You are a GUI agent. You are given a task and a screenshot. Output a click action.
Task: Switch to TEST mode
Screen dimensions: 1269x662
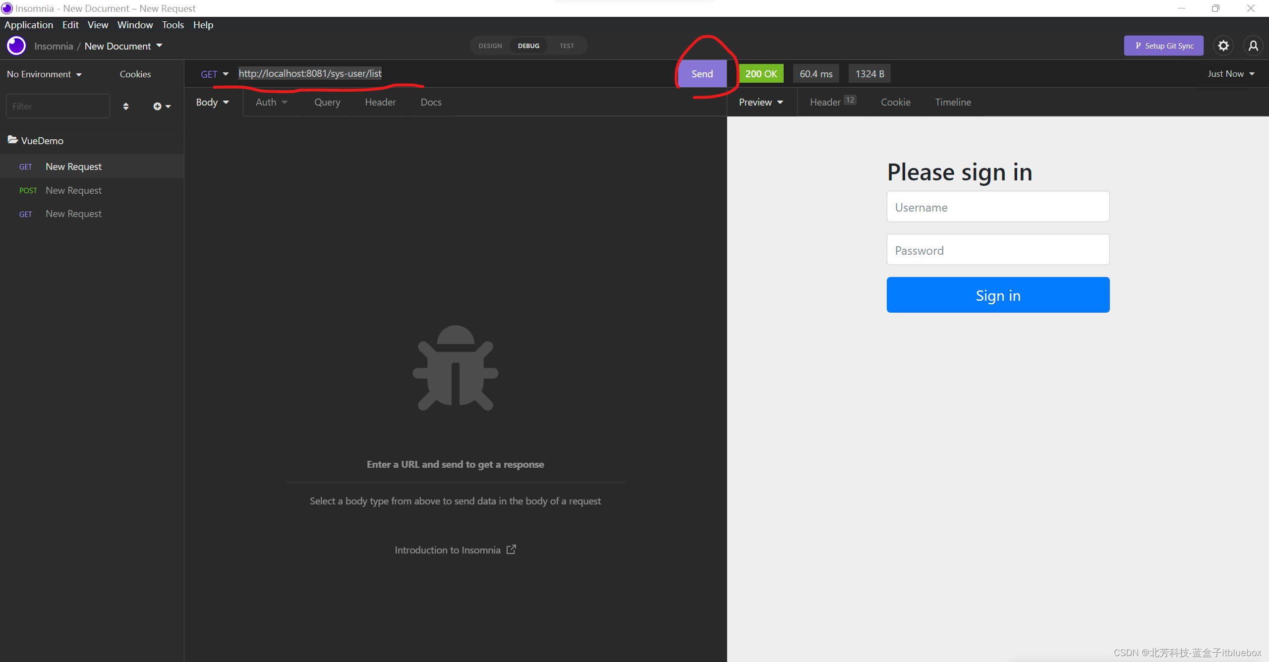point(567,46)
